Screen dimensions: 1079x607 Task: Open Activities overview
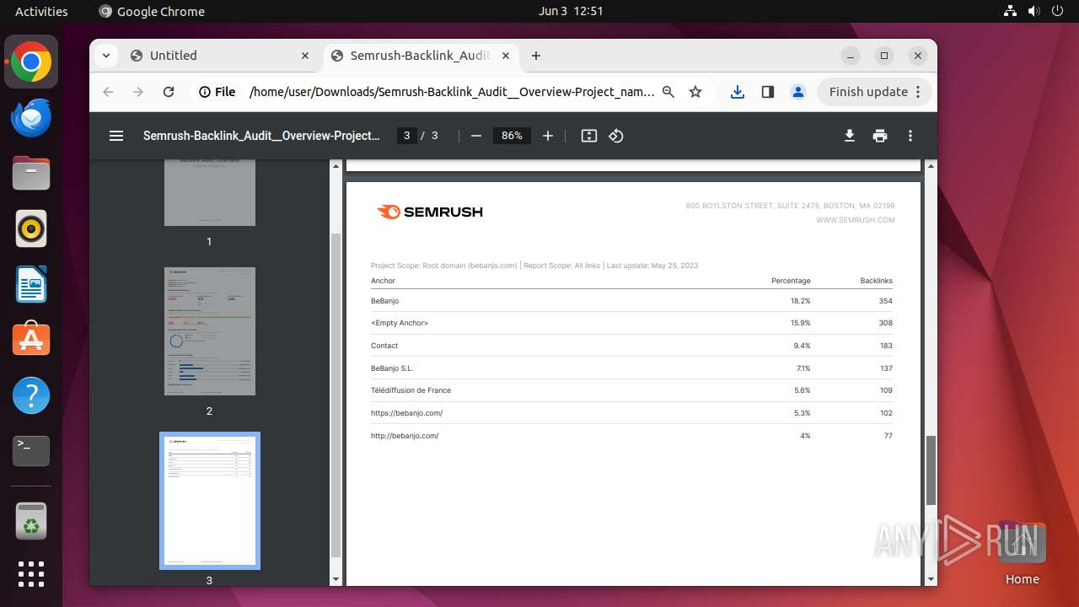(x=41, y=12)
